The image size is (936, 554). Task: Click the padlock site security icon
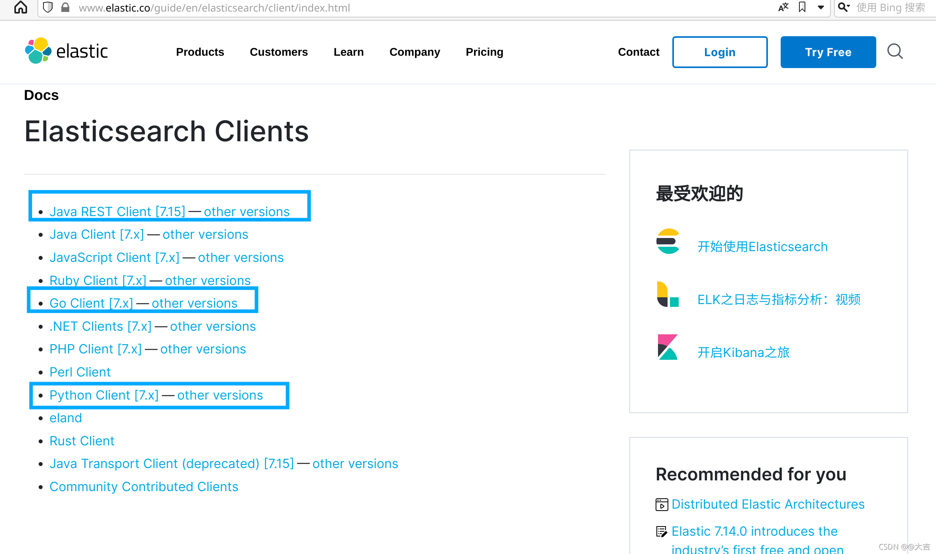[65, 7]
